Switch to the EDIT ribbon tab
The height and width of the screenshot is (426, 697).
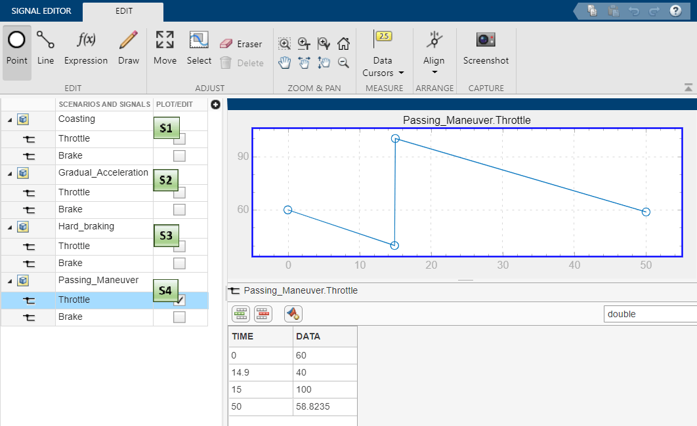pyautogui.click(x=123, y=11)
